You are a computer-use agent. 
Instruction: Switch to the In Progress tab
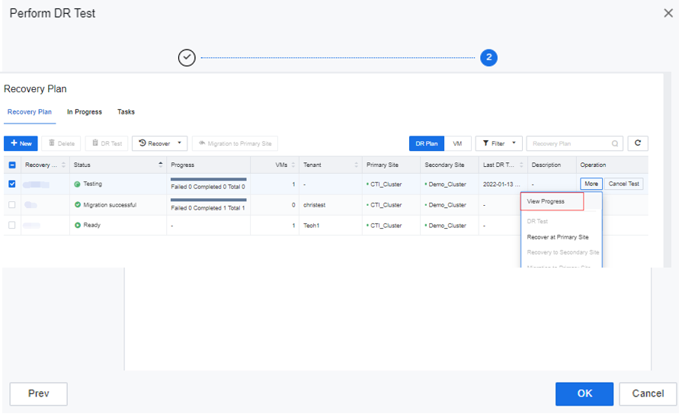click(85, 112)
